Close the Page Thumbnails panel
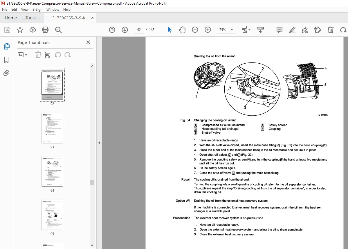Image resolution: width=348 pixels, height=249 pixels. pos(88,42)
